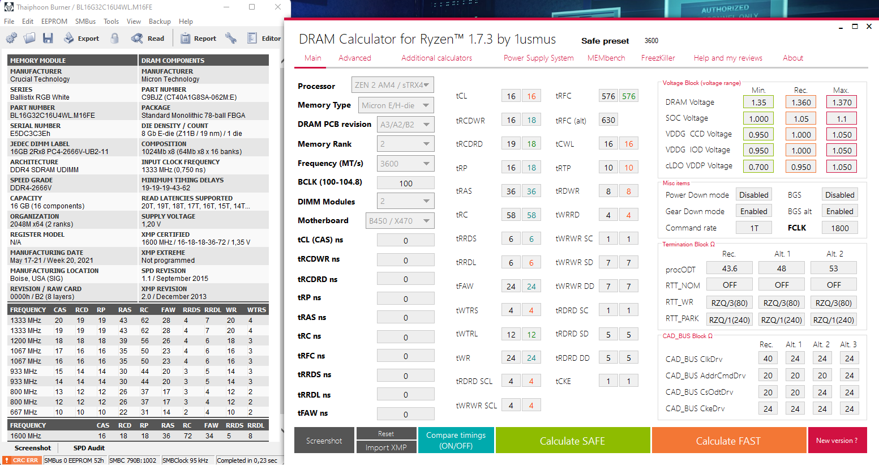Switch to SPD Audit tab
Image resolution: width=879 pixels, height=465 pixels.
[x=89, y=448]
